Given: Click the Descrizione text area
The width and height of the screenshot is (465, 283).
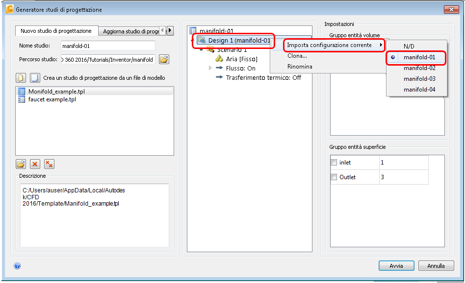Looking at the screenshot, I should tap(95, 215).
